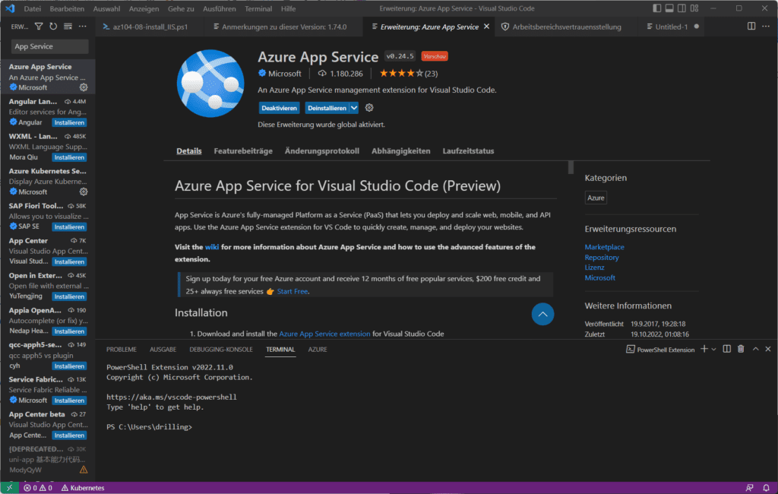Toggle secondary side bar layout icon
This screenshot has width=778, height=494.
click(x=682, y=8)
